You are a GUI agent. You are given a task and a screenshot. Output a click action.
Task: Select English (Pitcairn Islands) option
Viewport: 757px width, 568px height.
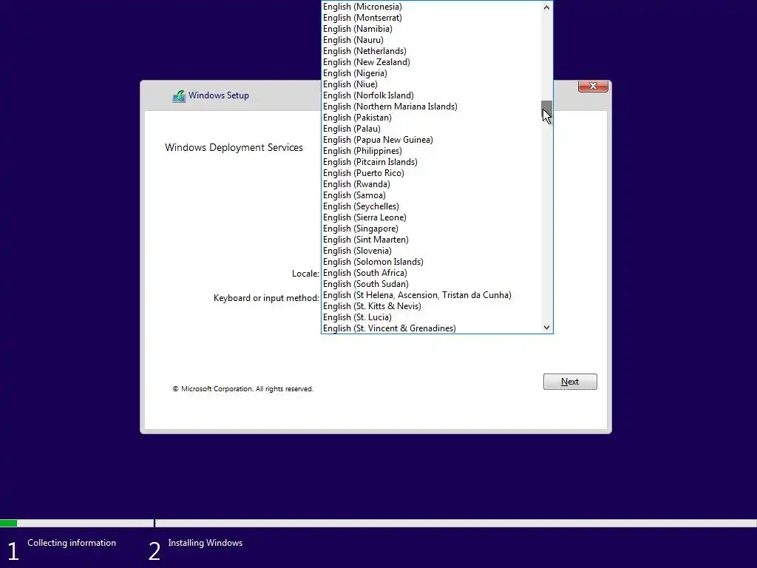tap(431, 162)
